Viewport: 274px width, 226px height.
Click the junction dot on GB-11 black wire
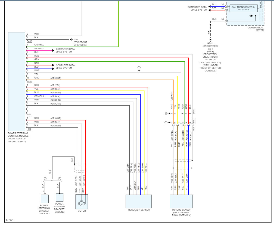[210, 25]
